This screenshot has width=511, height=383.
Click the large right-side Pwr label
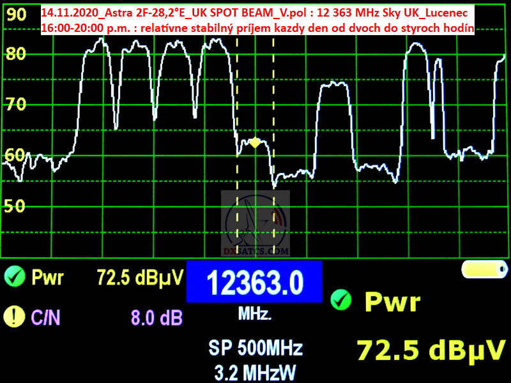[393, 301]
